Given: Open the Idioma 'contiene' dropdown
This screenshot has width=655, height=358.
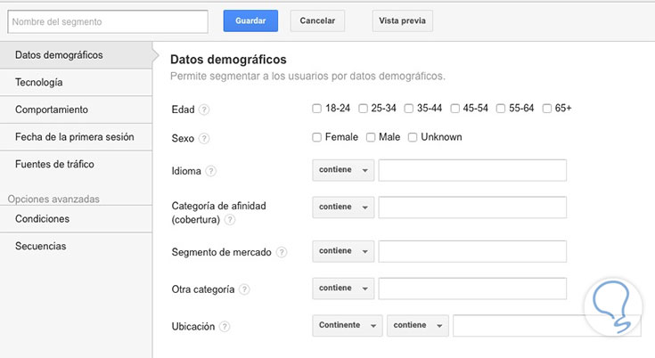Looking at the screenshot, I should pos(343,170).
